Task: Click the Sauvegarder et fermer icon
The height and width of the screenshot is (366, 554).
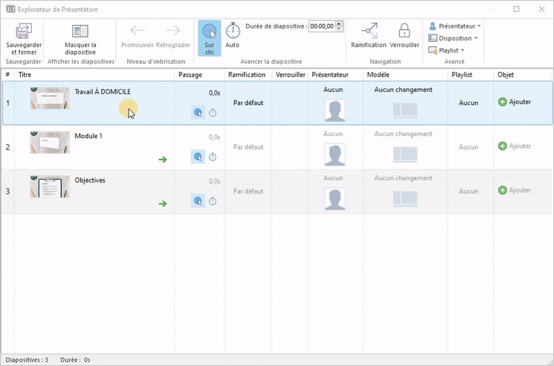Action: click(23, 32)
